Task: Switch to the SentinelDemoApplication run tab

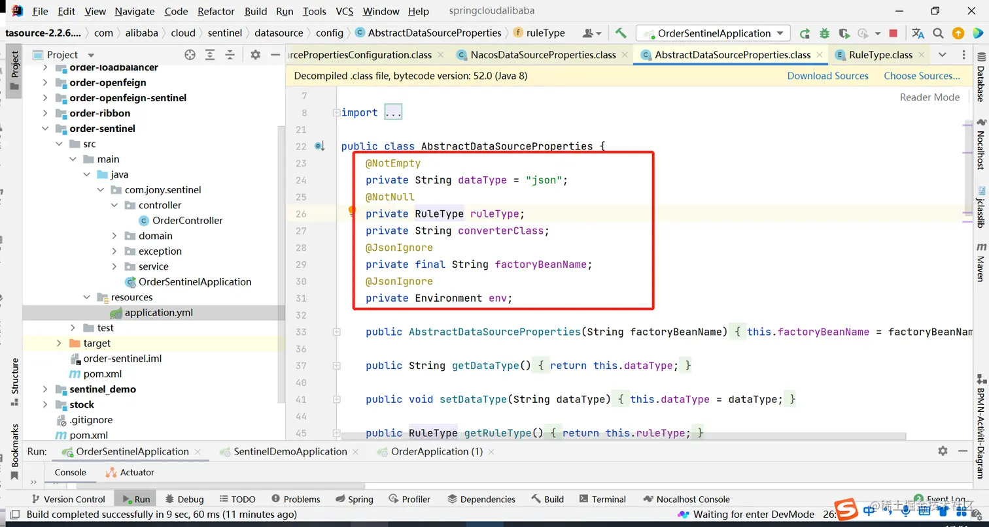Action: coord(290,451)
